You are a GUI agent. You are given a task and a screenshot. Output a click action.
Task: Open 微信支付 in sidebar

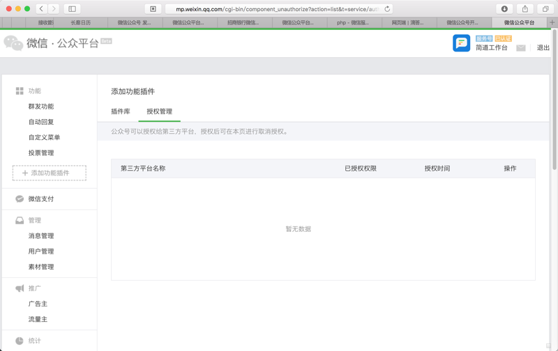coord(41,199)
